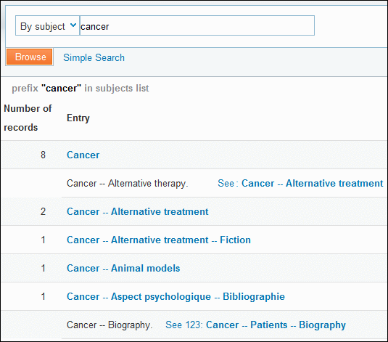
Task: Click the Cancer -- Alternative therapy. text
Action: (128, 184)
